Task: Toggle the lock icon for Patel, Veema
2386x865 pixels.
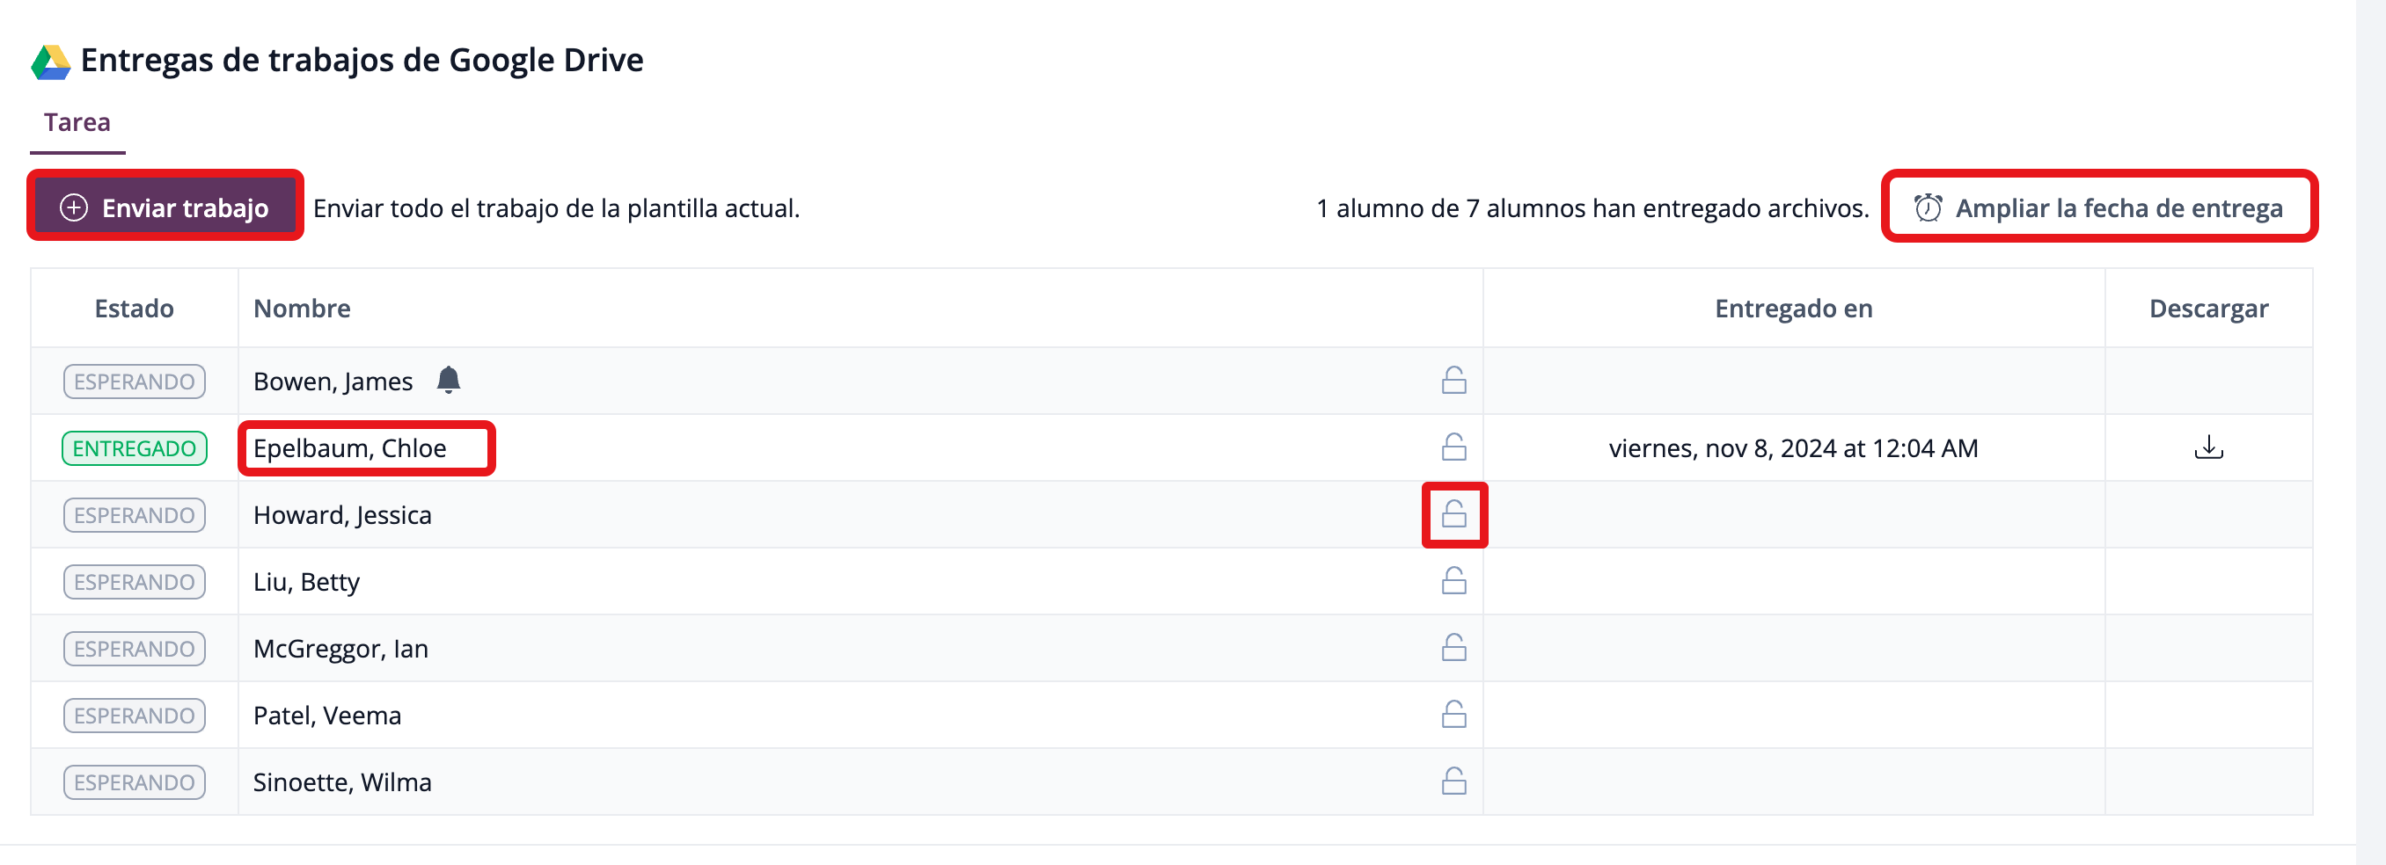Action: [x=1453, y=716]
